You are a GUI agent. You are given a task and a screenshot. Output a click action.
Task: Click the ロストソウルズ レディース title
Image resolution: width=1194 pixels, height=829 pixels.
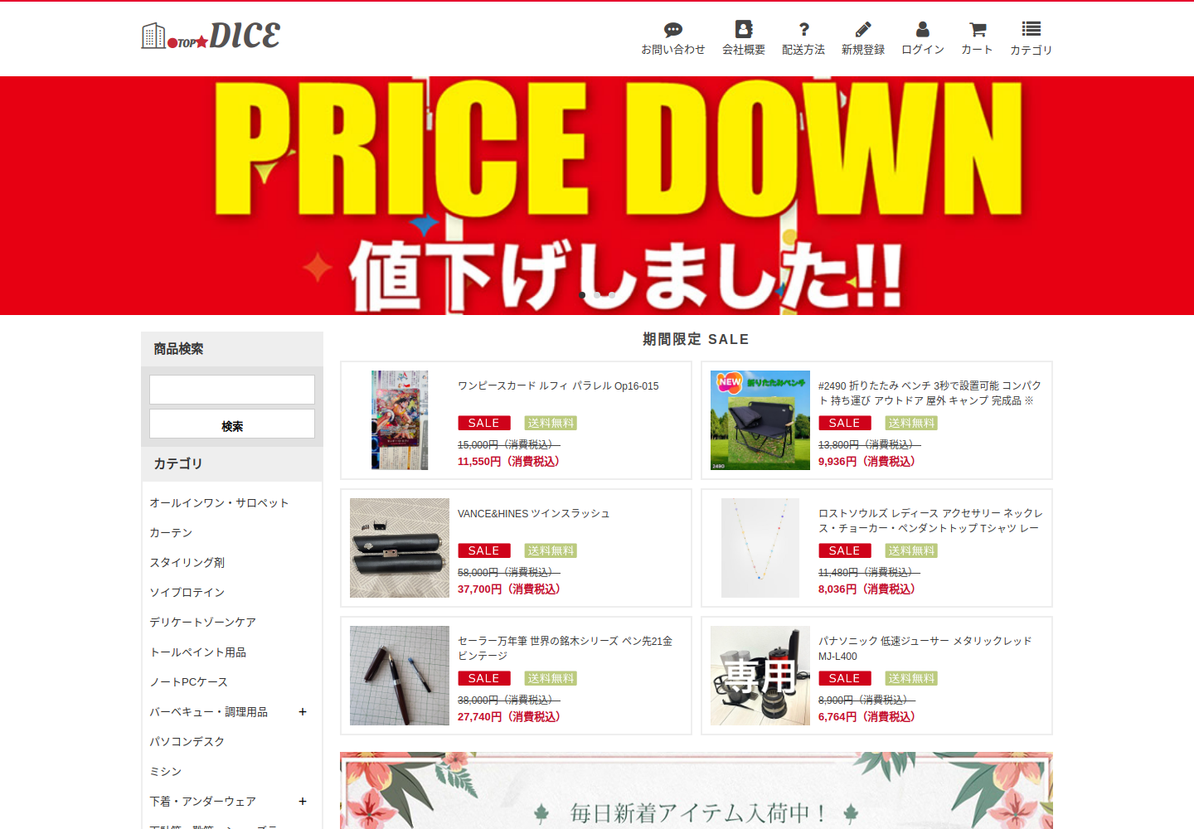click(x=930, y=521)
